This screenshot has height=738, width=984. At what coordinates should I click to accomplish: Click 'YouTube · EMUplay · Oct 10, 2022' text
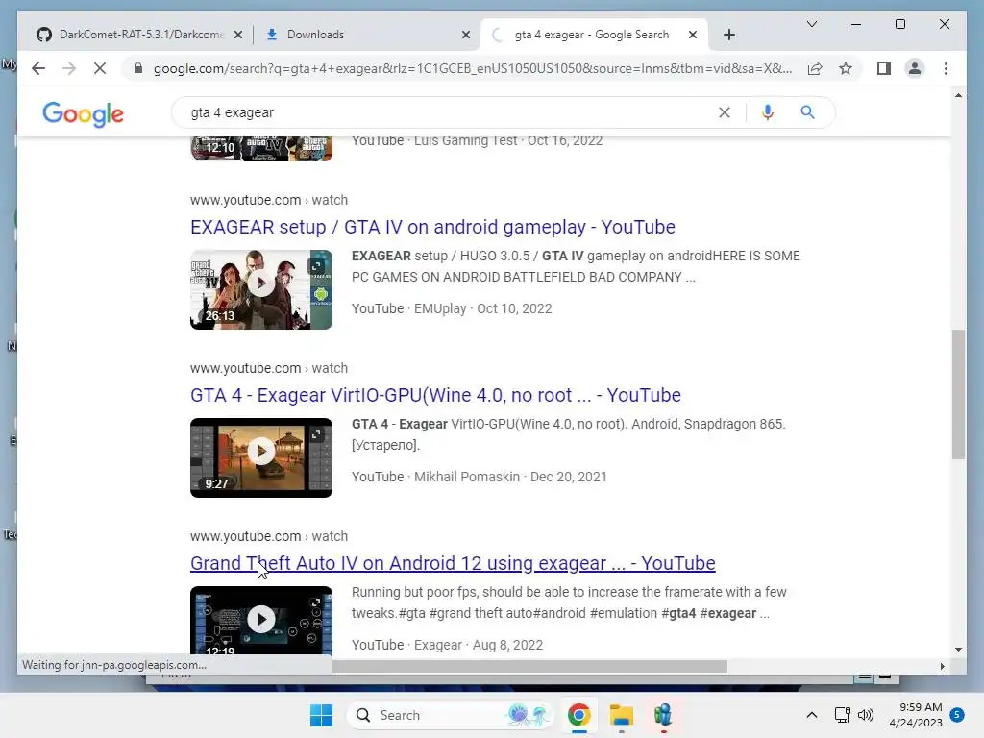pos(452,308)
